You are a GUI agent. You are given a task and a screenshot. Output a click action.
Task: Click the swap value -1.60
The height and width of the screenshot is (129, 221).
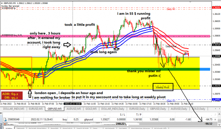pos(188,119)
